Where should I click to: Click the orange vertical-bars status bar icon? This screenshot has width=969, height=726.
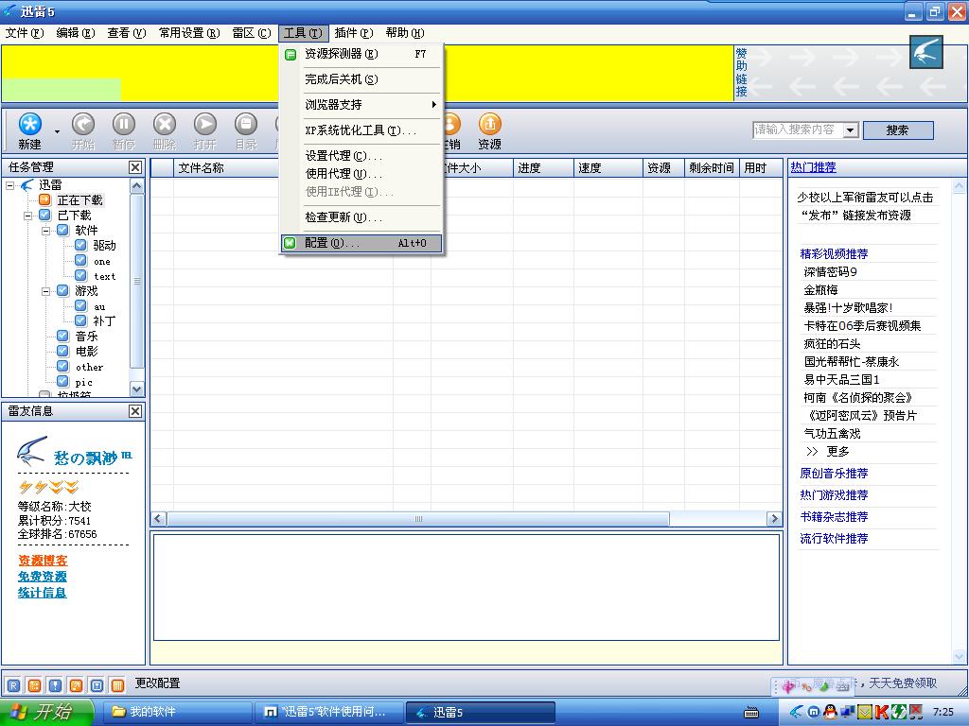coord(117,684)
